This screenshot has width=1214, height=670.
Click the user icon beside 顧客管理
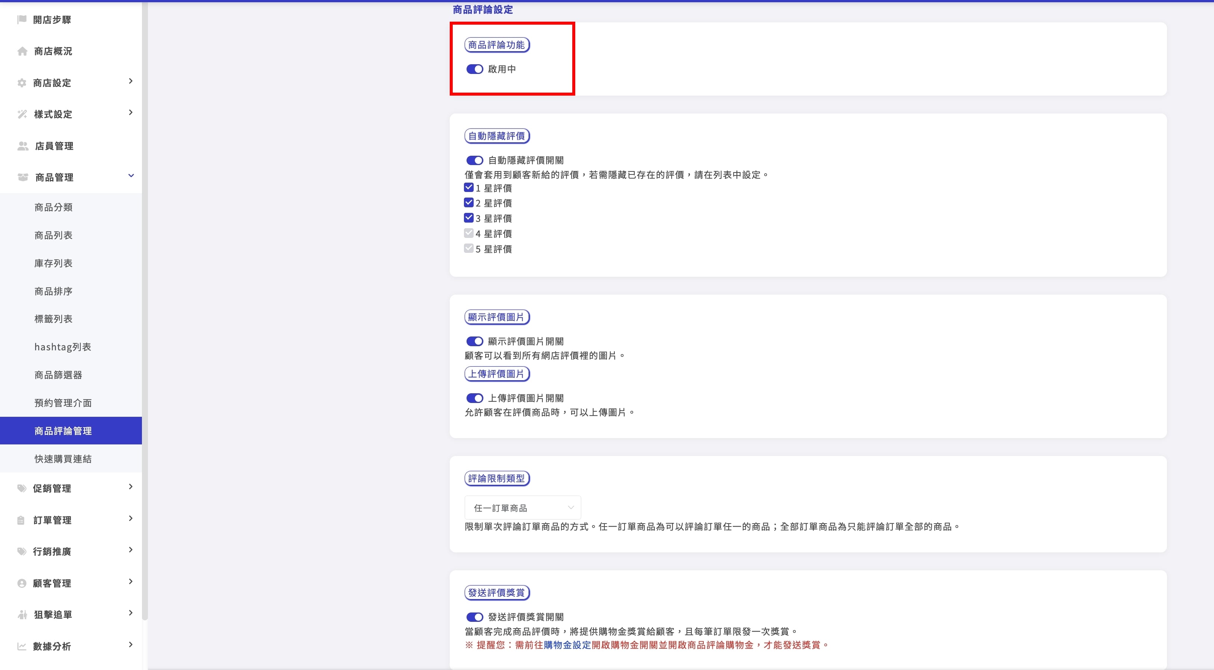pyautogui.click(x=22, y=583)
